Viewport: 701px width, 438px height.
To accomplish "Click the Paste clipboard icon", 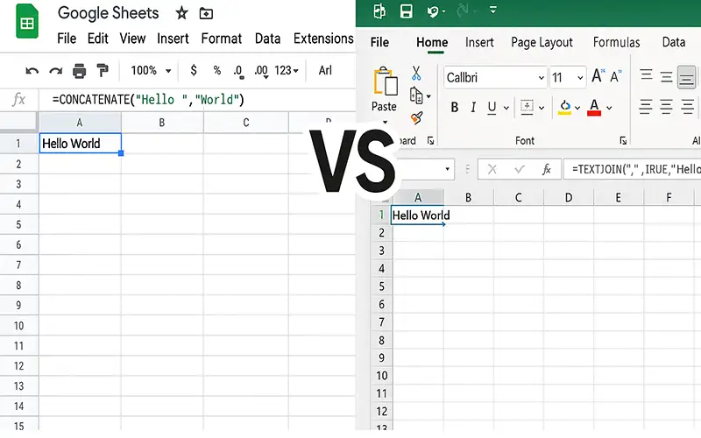I will click(x=385, y=85).
